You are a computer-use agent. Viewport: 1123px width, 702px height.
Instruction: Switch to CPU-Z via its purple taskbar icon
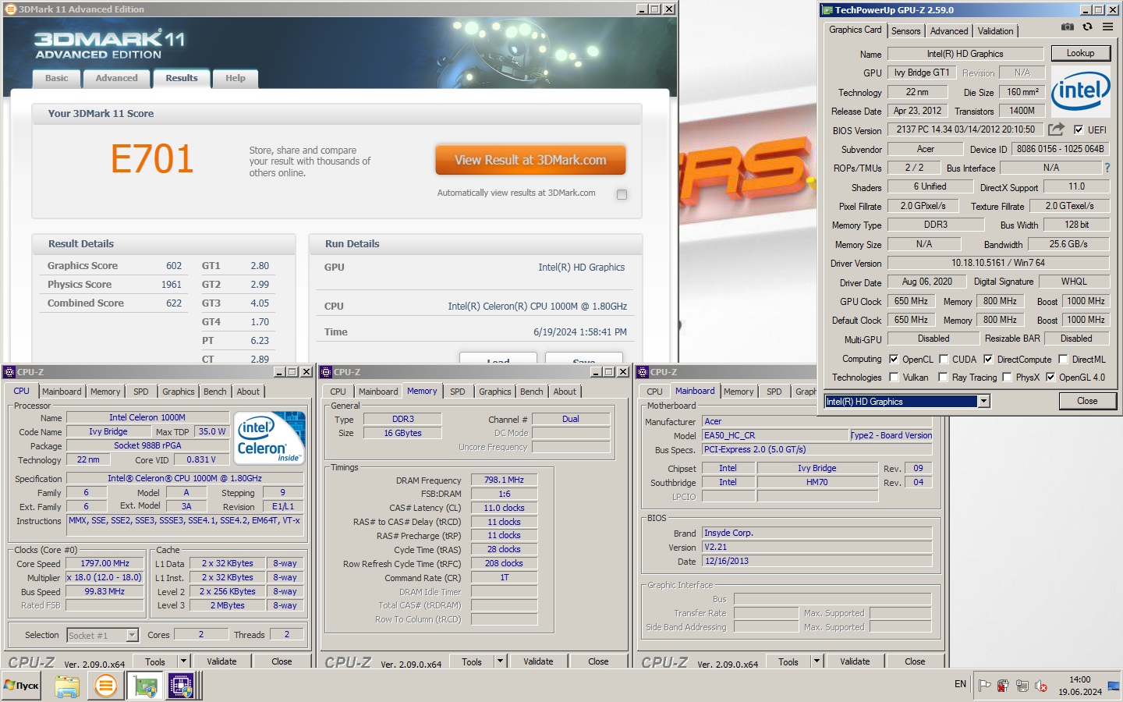181,686
